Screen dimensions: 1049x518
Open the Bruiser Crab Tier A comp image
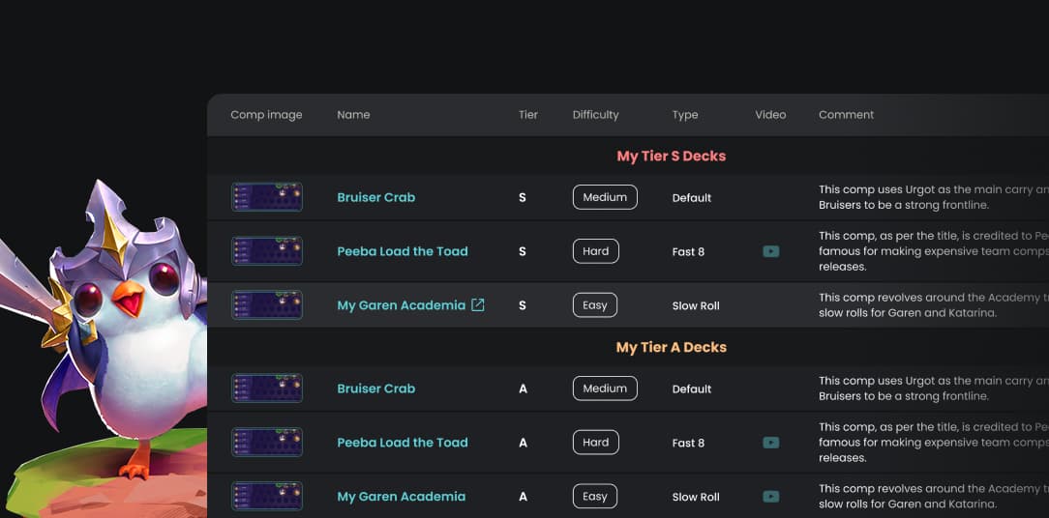click(267, 388)
